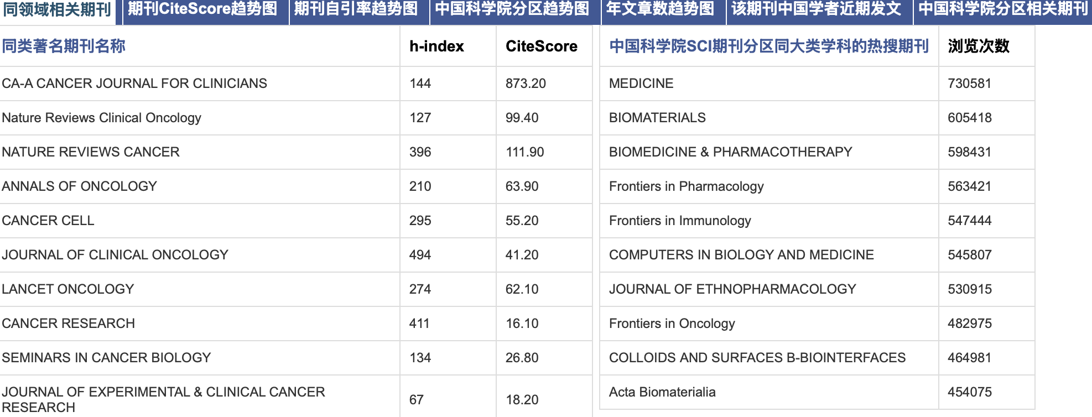The image size is (1092, 417).
Task: Open ANNALS OF ONCOLOGY journal page
Action: point(79,186)
